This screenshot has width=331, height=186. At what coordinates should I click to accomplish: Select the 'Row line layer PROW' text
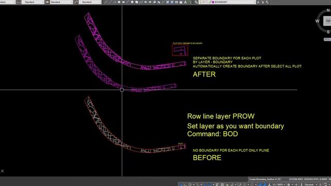[221, 116]
